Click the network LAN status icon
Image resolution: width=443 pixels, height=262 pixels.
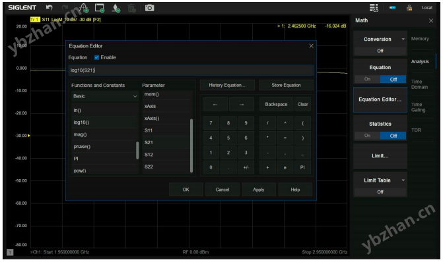point(409,8)
